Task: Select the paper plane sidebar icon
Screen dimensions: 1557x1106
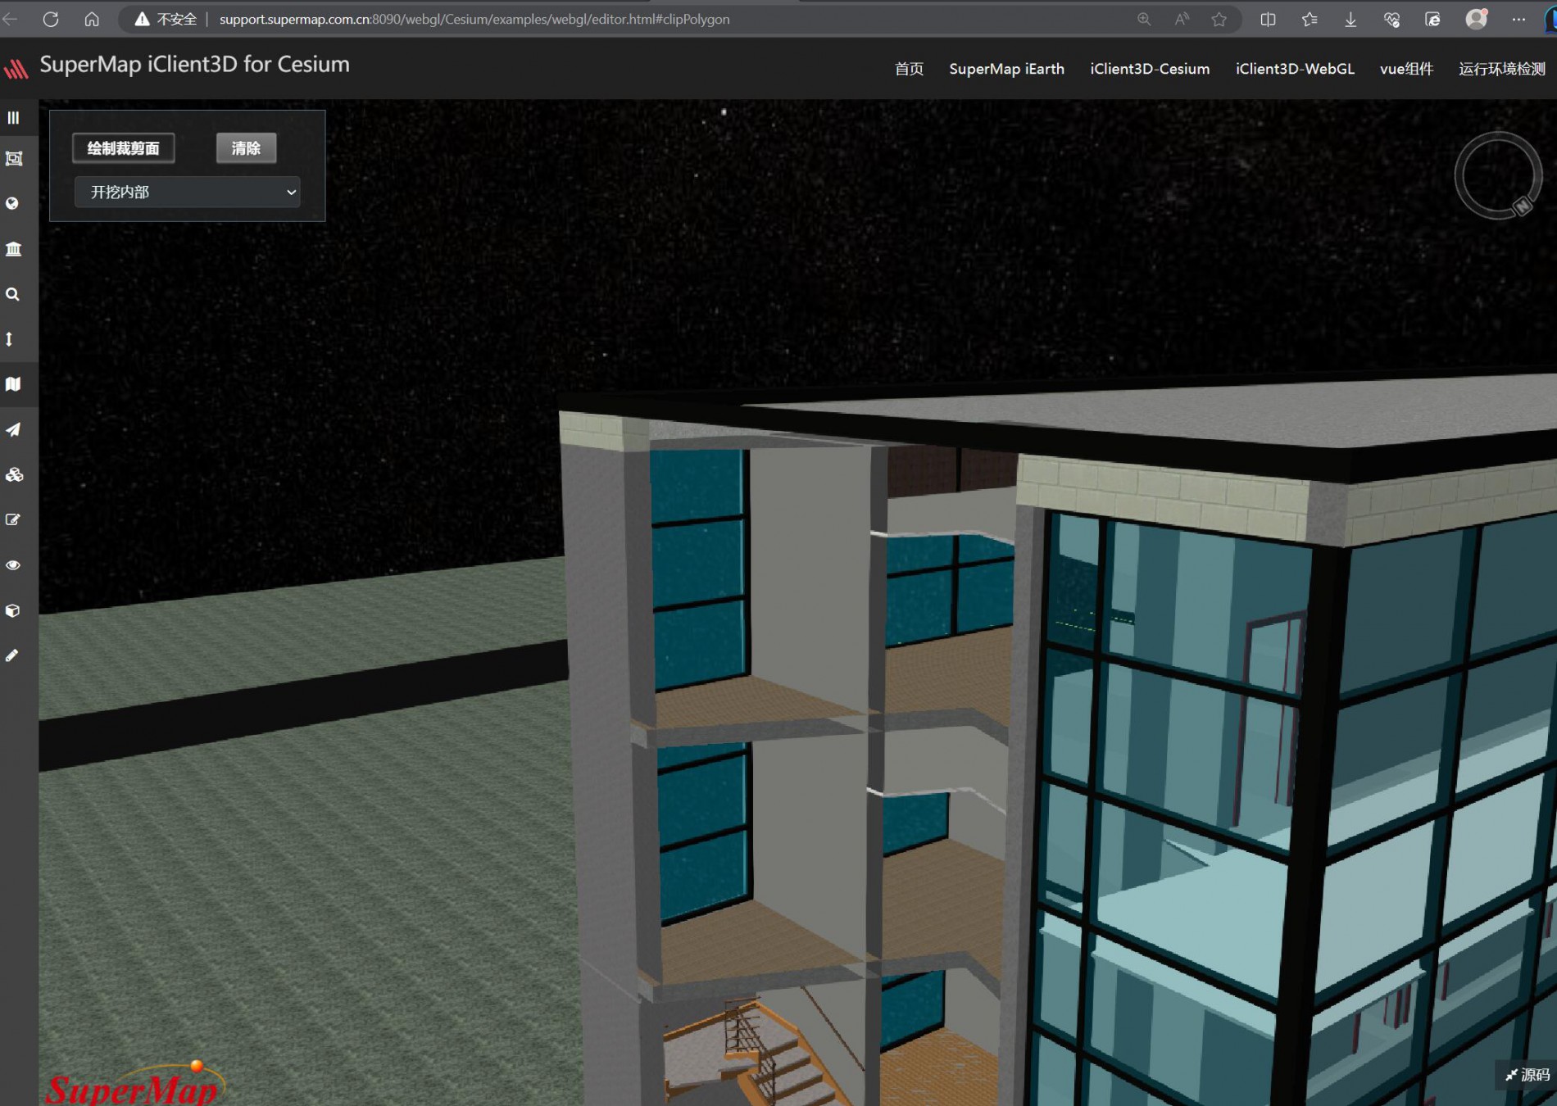Action: [x=13, y=429]
